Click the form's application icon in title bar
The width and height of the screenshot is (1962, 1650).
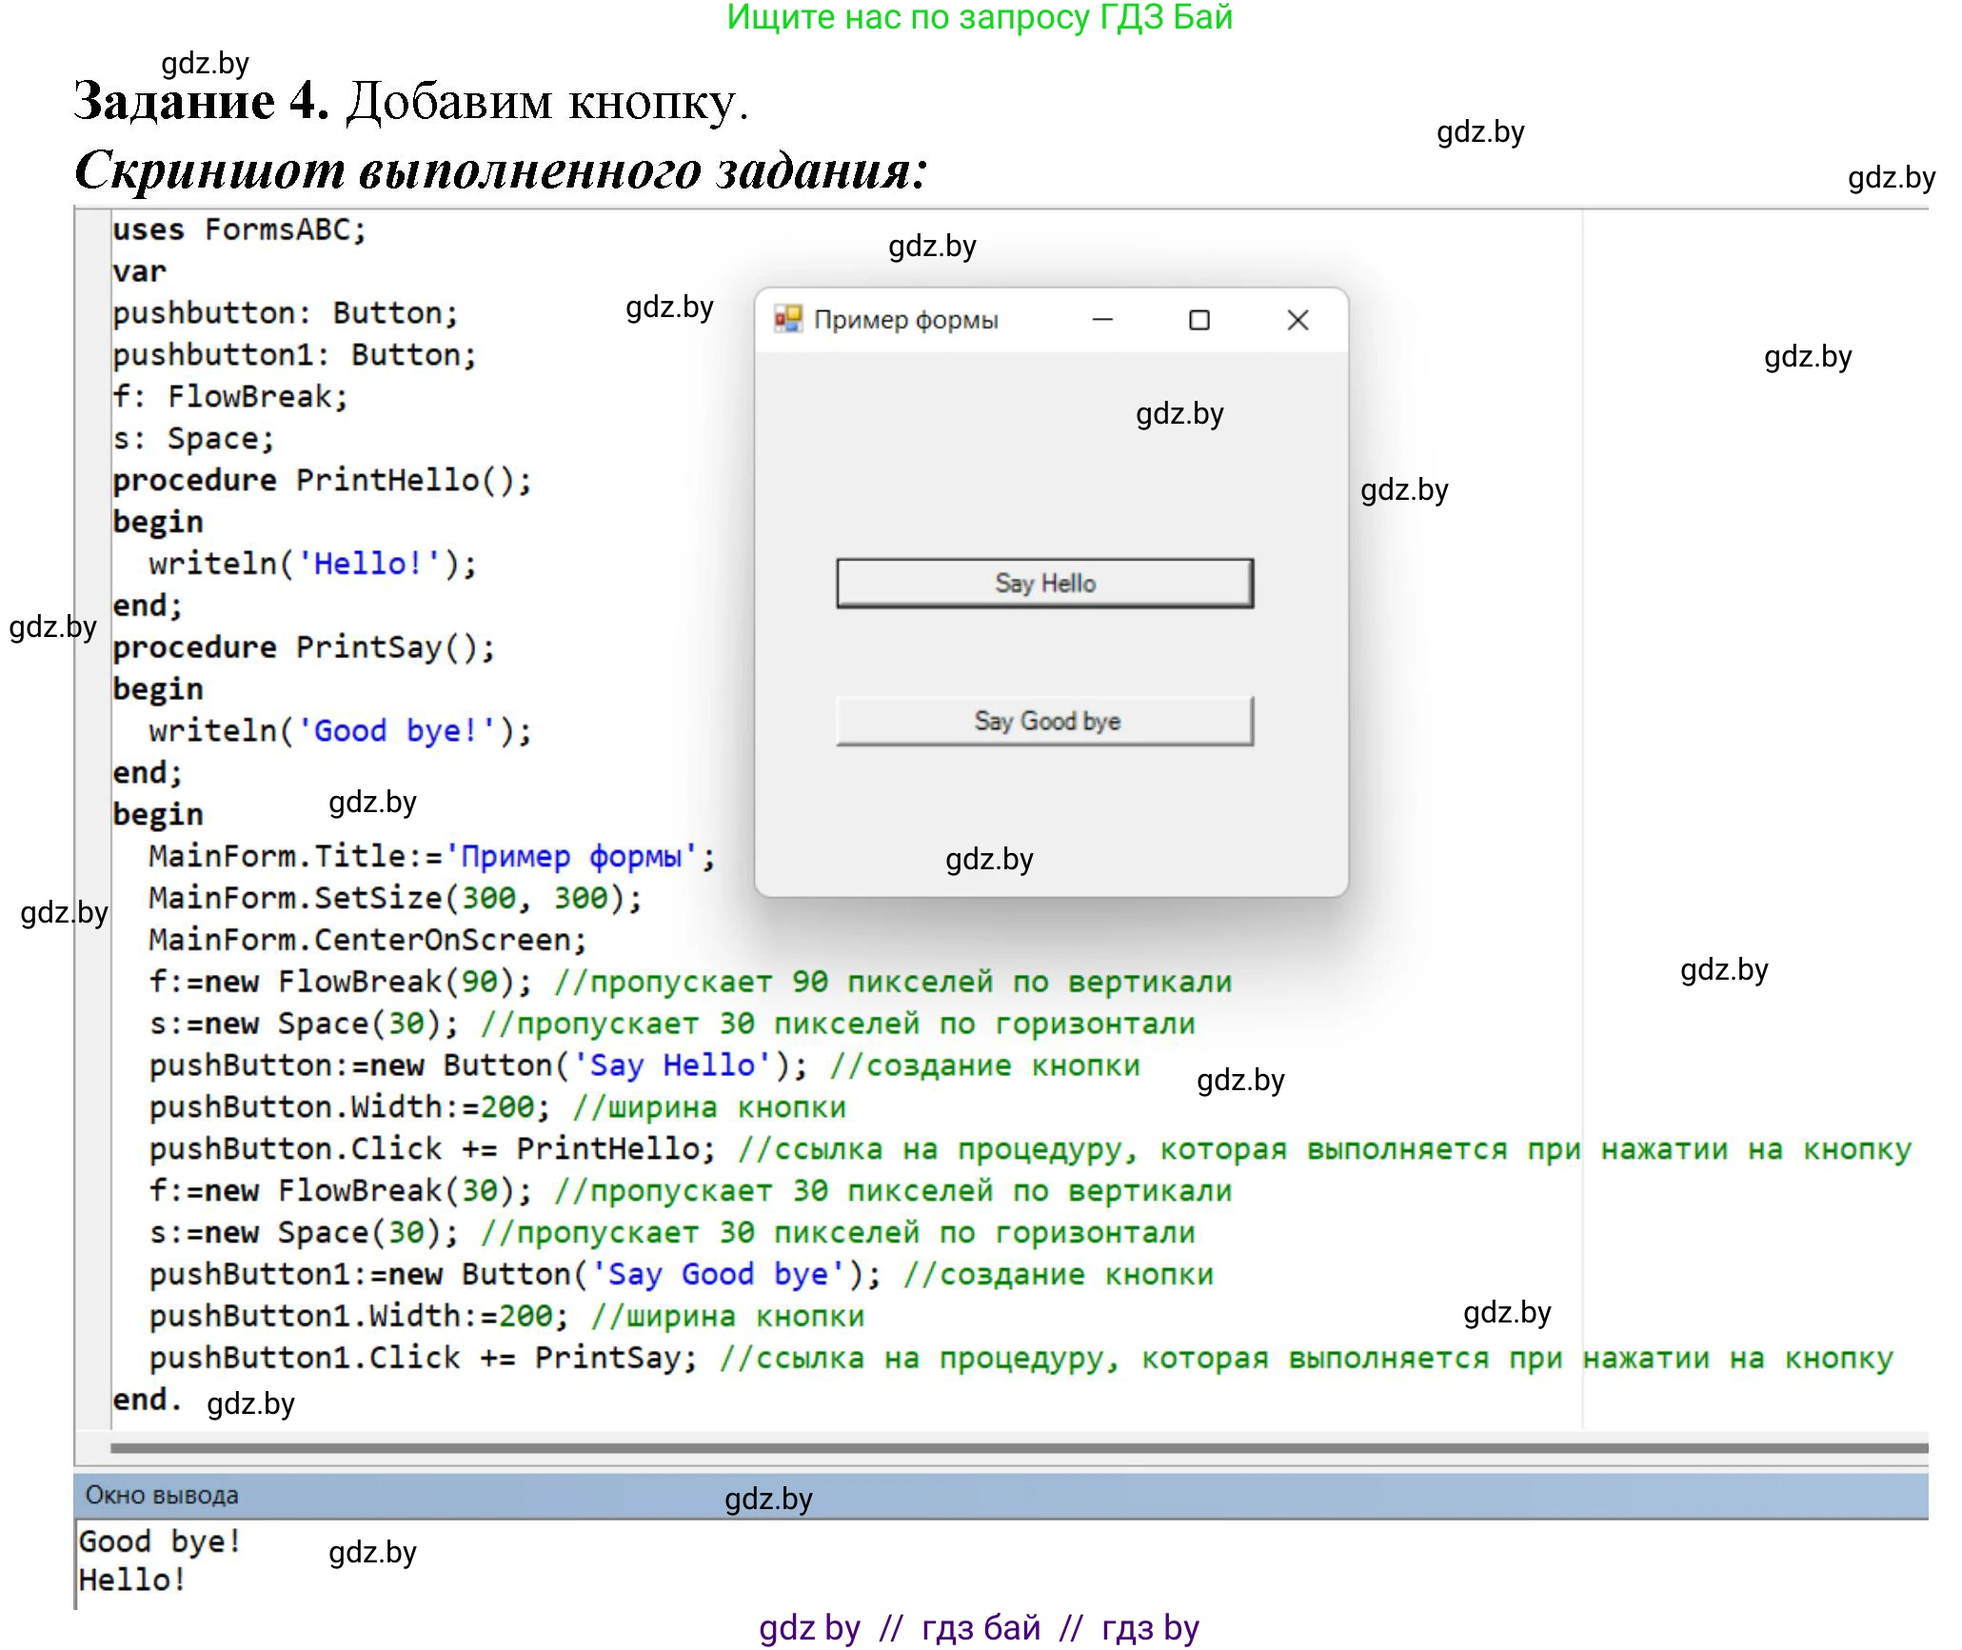click(x=788, y=319)
